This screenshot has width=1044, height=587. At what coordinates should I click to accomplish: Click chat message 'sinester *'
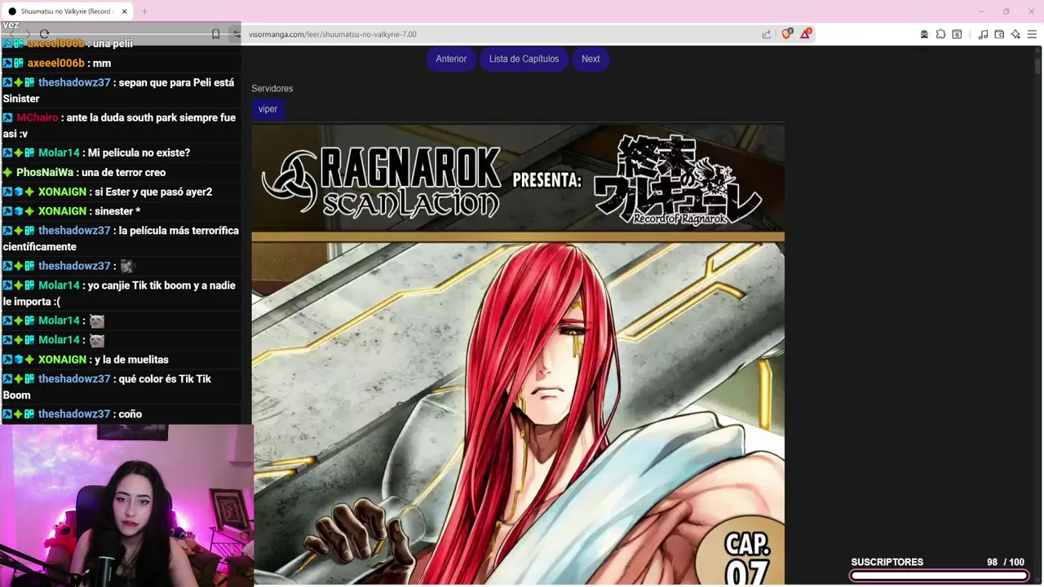[117, 211]
